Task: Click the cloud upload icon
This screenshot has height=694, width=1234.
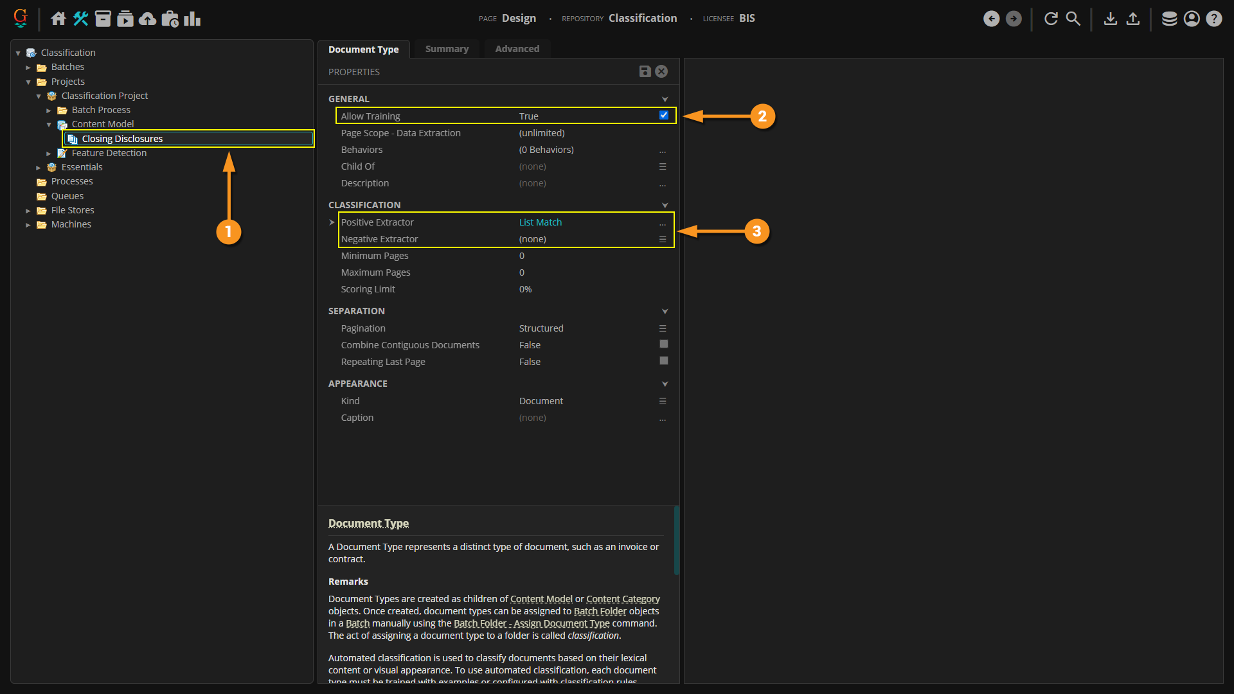Action: click(x=148, y=19)
